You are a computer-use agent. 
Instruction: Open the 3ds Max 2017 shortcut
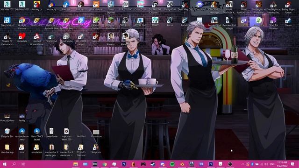[7, 6]
